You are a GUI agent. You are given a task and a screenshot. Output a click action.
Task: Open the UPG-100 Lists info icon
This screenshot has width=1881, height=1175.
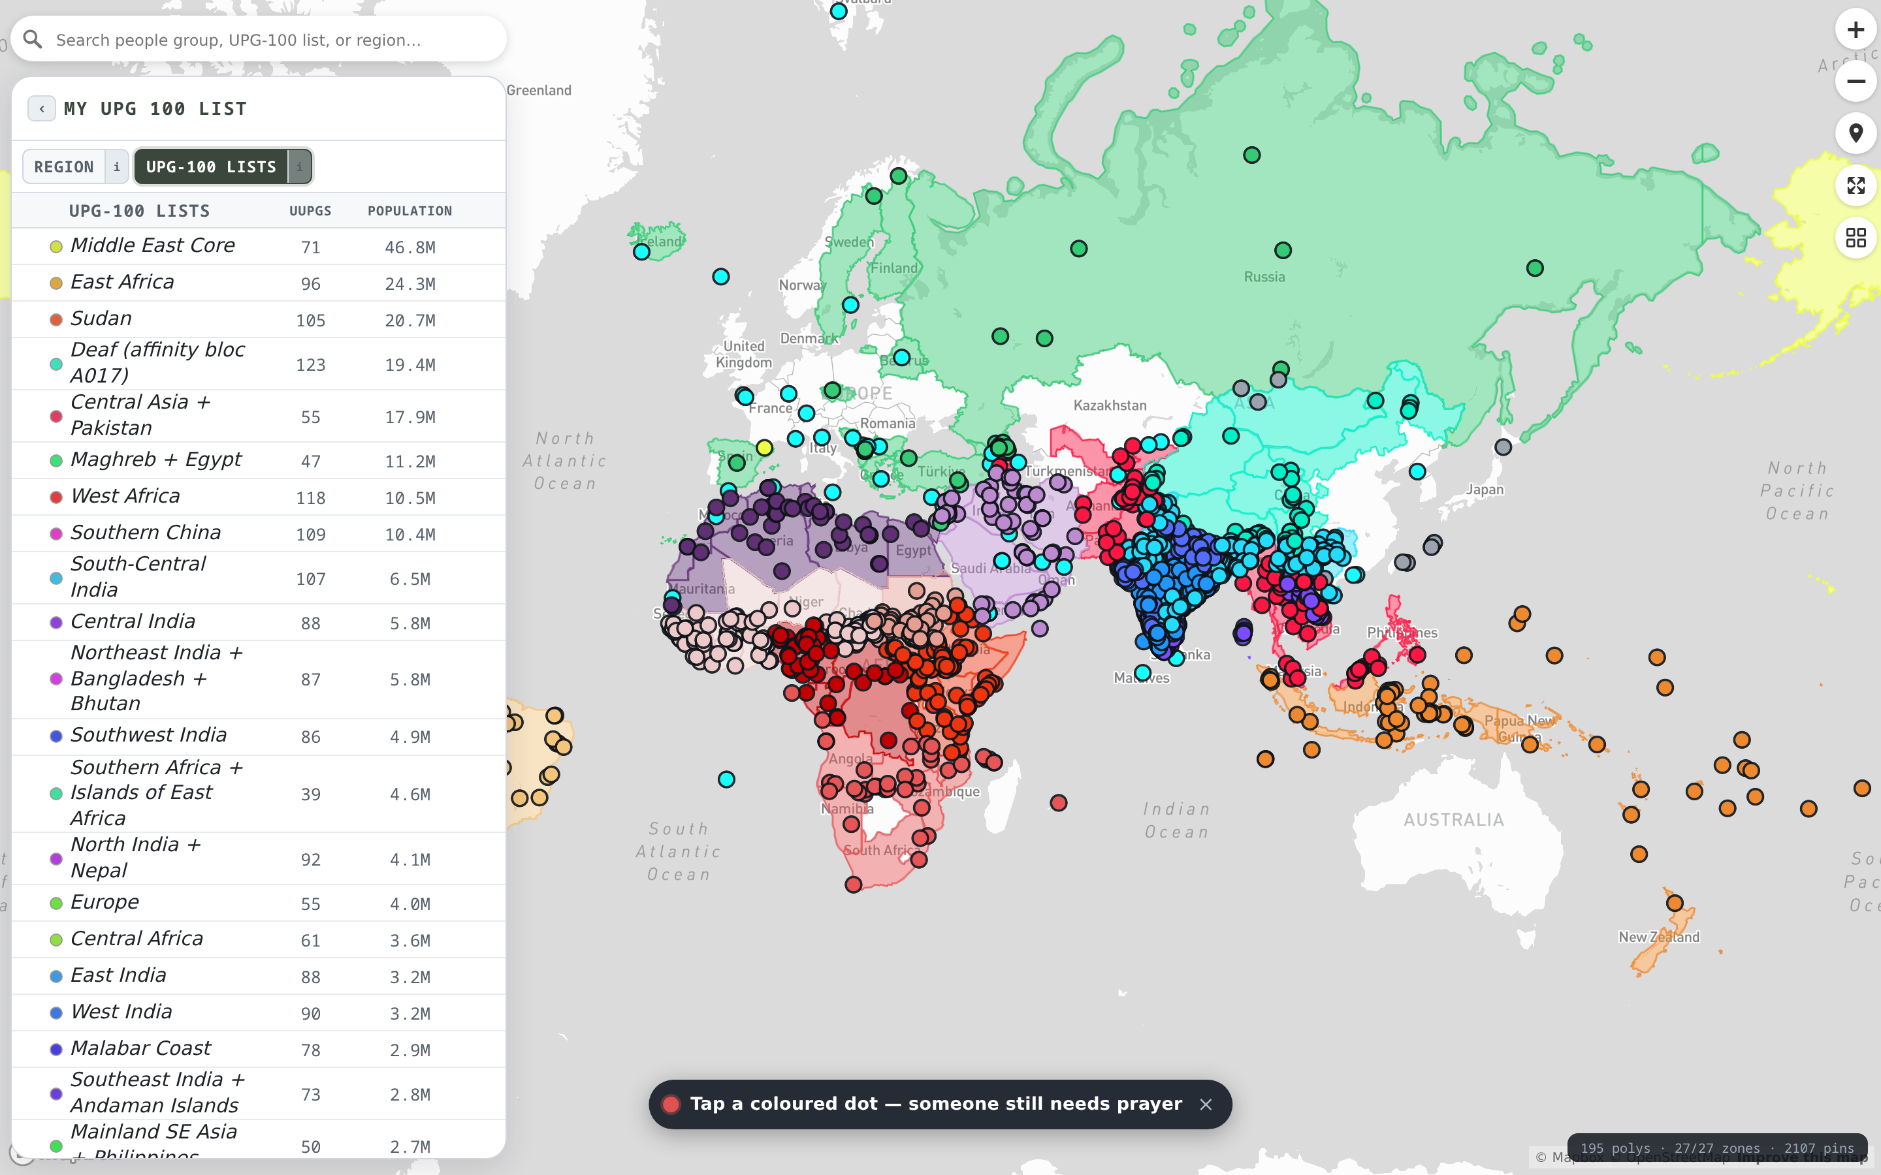299,166
